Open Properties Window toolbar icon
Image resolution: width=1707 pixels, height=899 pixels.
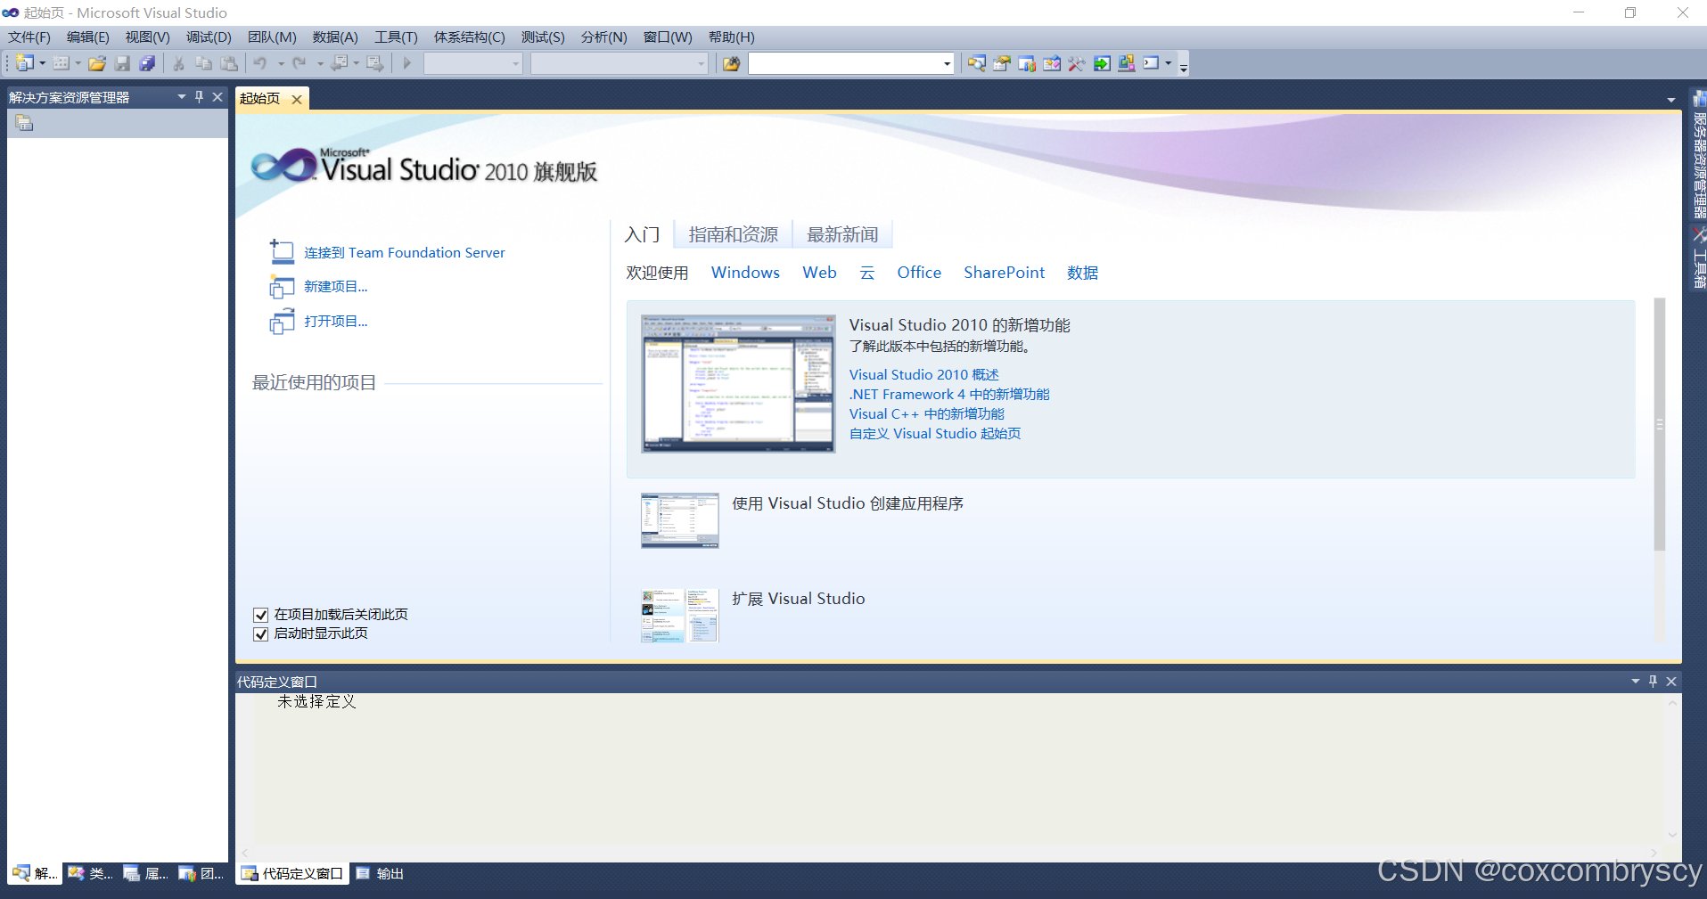[1002, 63]
